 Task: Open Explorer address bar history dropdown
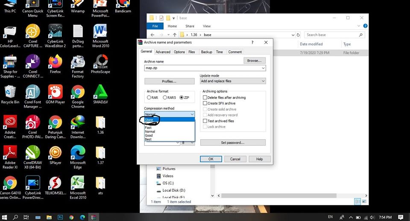coord(293,34)
